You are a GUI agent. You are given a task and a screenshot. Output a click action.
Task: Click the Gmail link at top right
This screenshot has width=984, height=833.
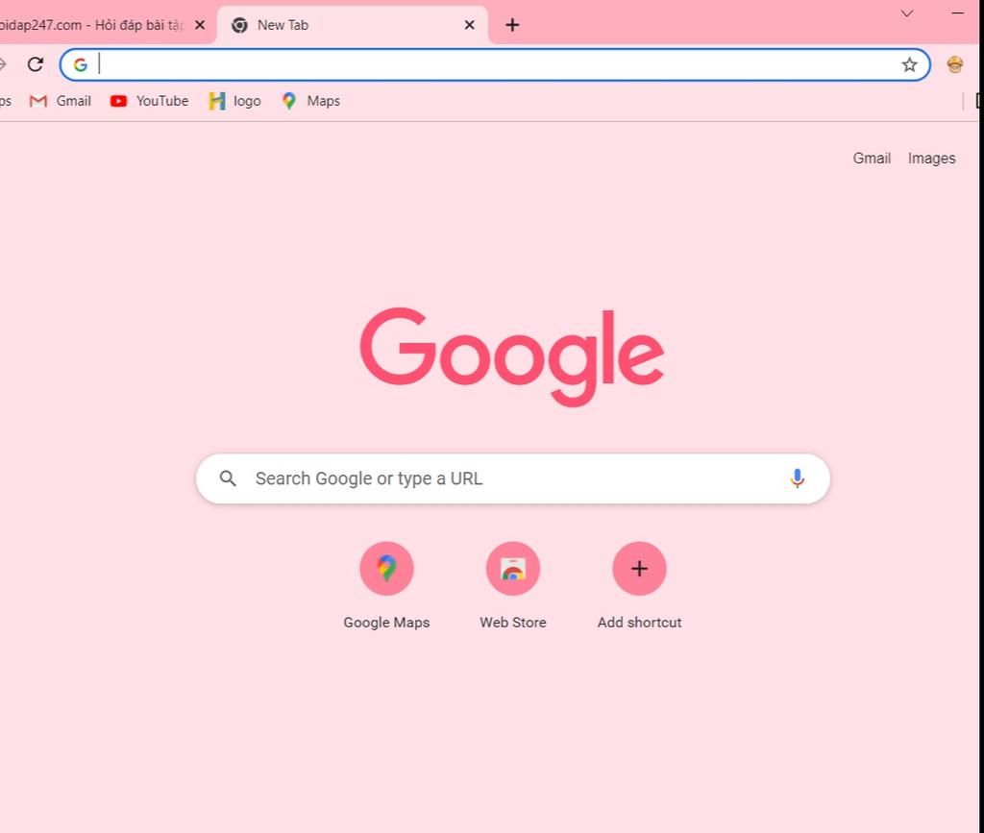[x=872, y=159]
